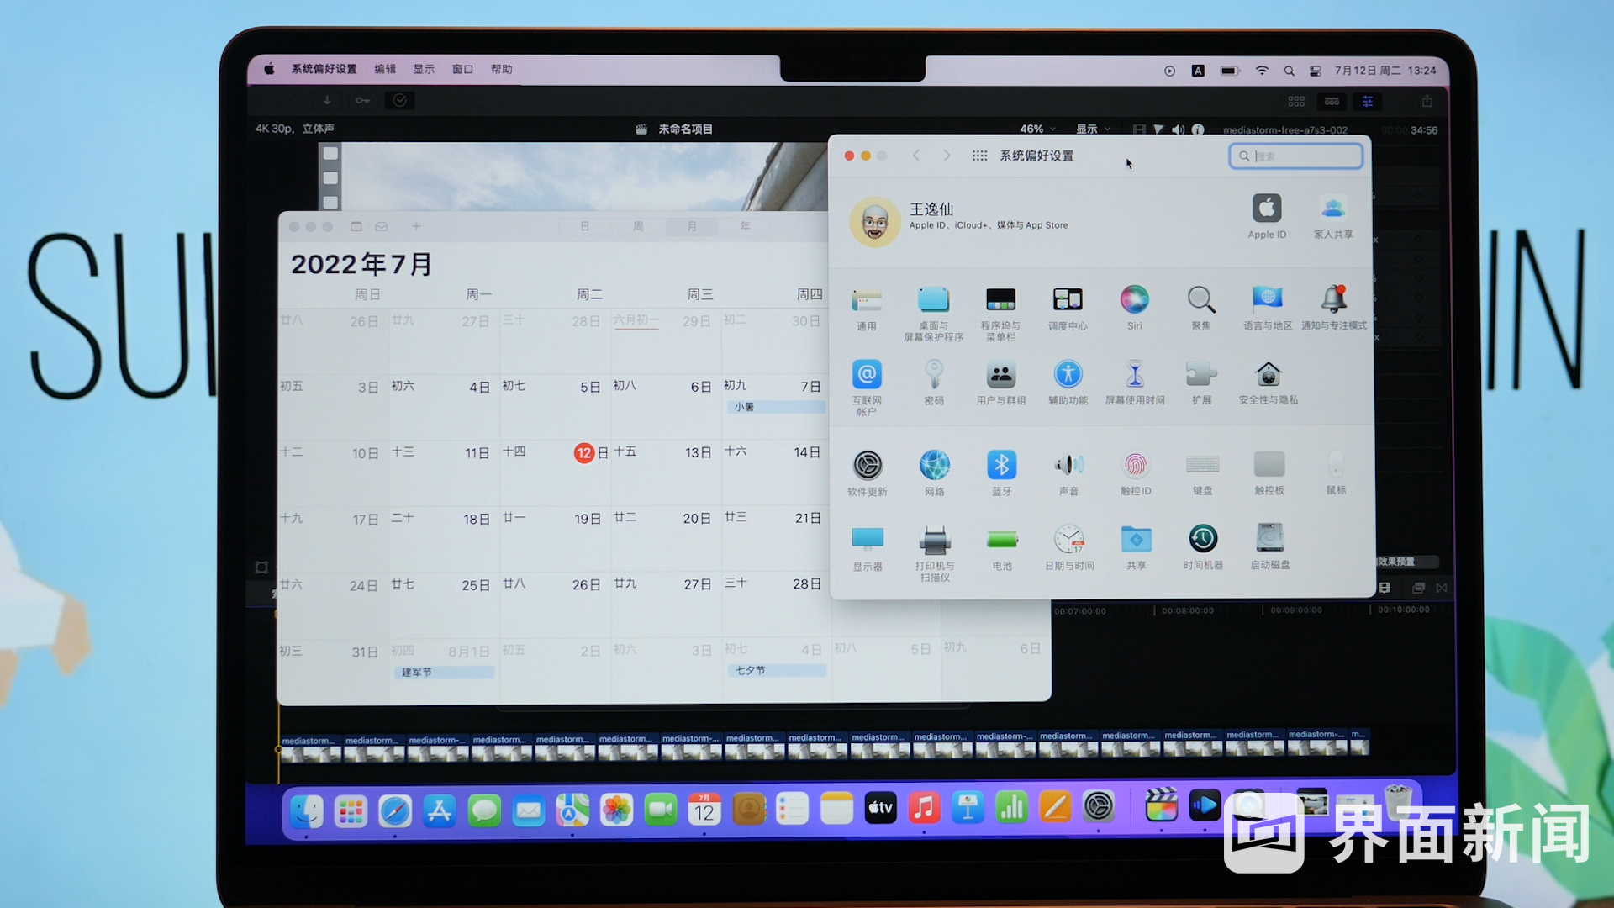Show all preferences grid button
The image size is (1614, 908).
[x=979, y=156]
